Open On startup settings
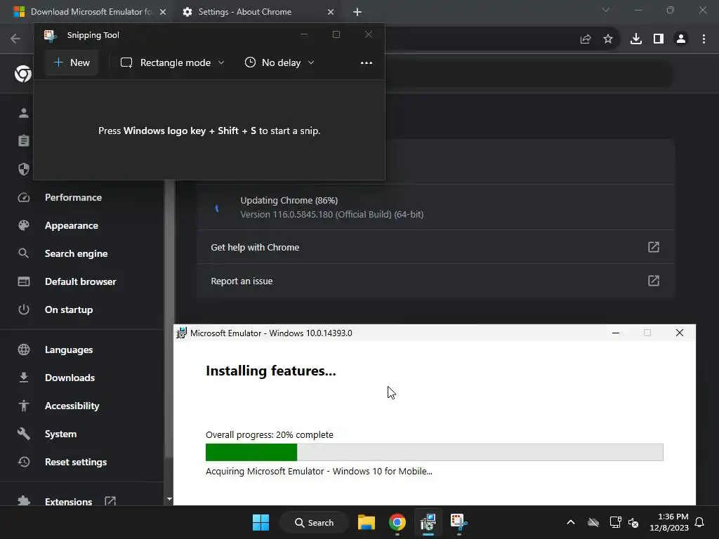 69,310
